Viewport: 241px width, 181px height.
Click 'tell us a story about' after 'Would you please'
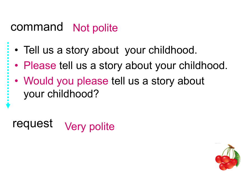pos(158,81)
